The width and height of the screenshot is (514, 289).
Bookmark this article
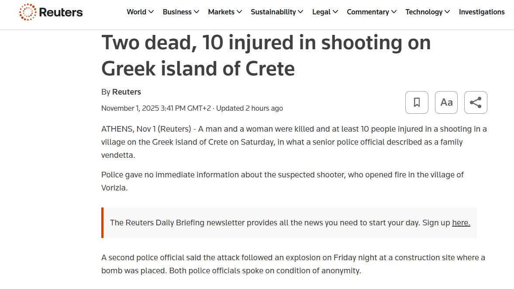click(x=417, y=102)
